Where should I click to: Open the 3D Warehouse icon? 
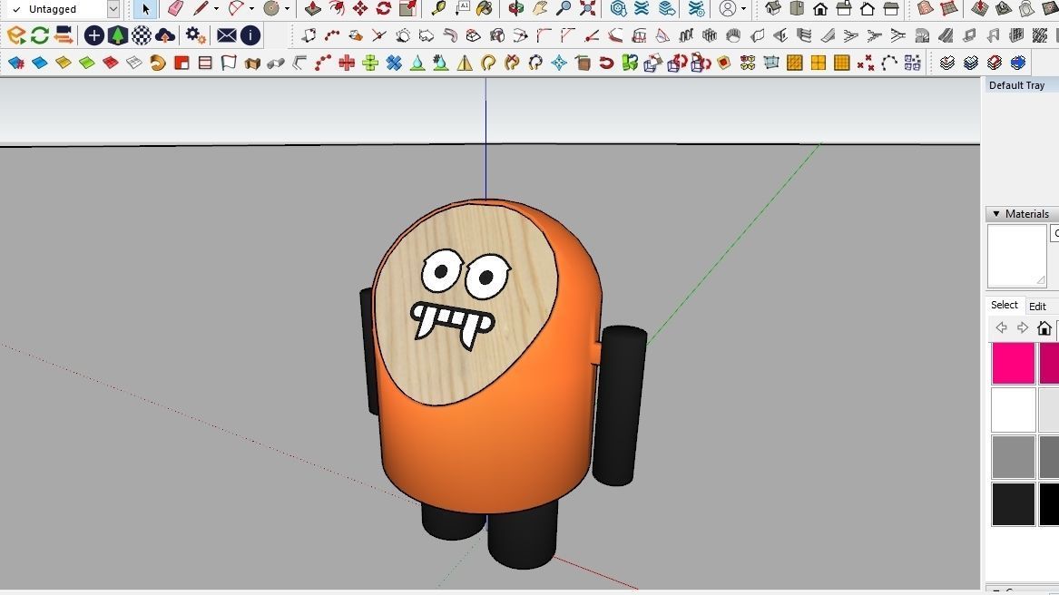618,9
